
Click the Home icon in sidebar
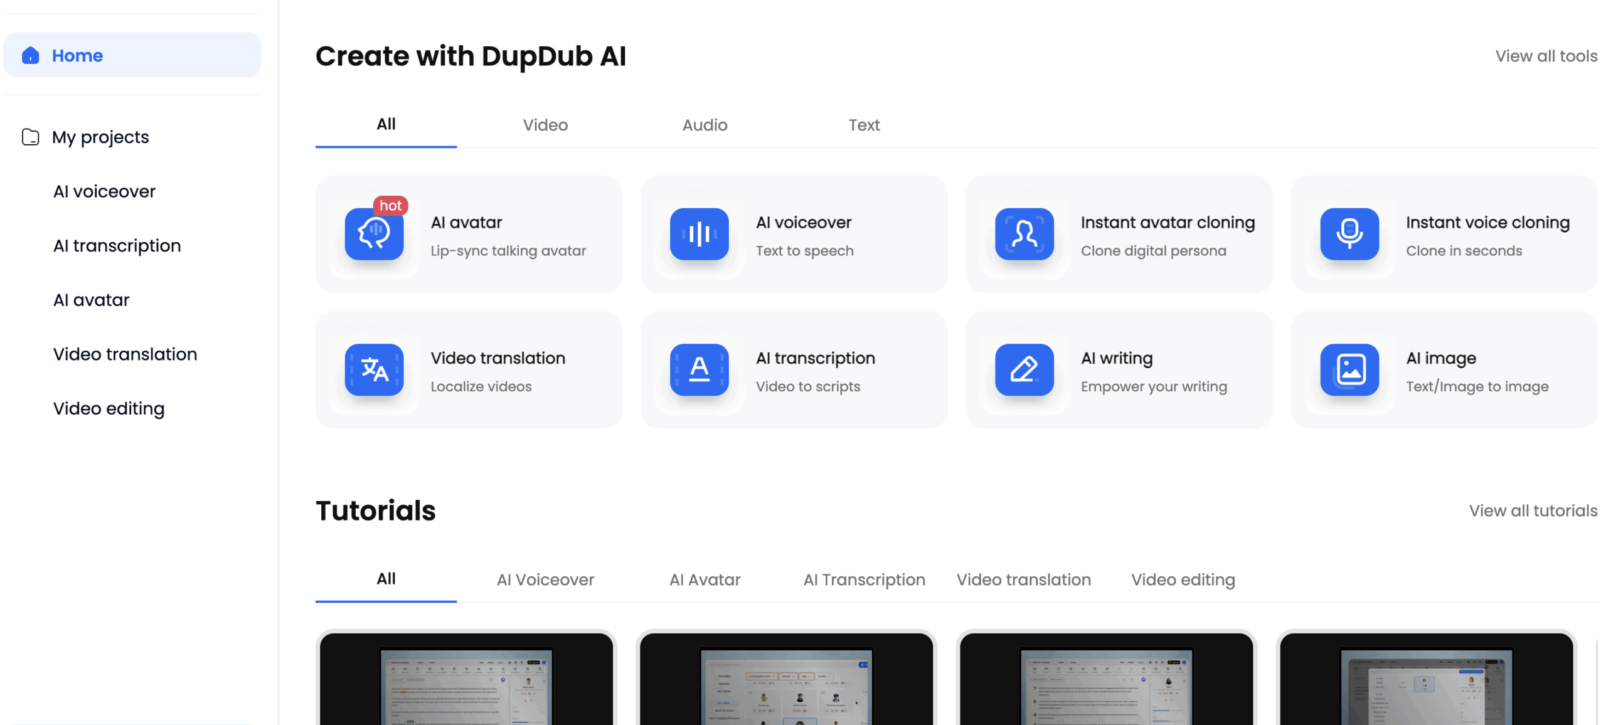click(30, 56)
